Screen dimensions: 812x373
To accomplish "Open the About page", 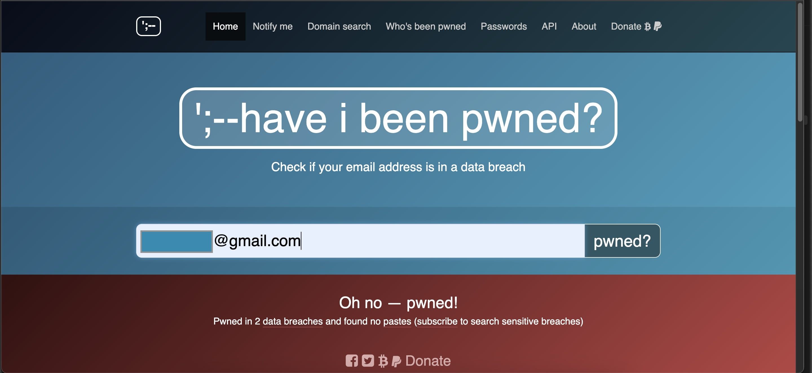I will (584, 26).
